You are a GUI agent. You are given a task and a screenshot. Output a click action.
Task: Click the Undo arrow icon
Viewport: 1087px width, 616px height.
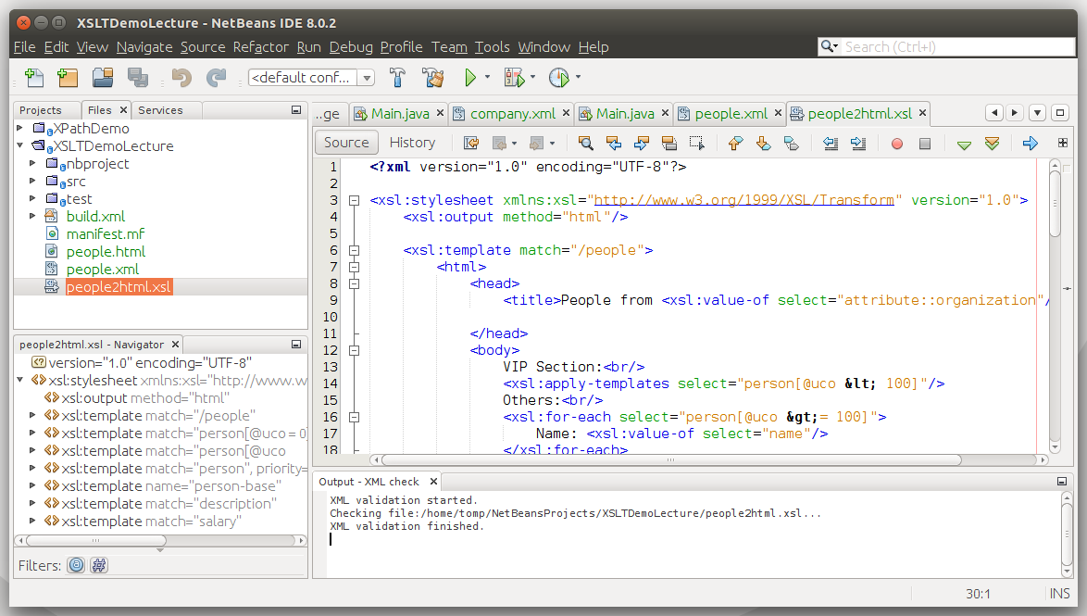click(x=181, y=77)
